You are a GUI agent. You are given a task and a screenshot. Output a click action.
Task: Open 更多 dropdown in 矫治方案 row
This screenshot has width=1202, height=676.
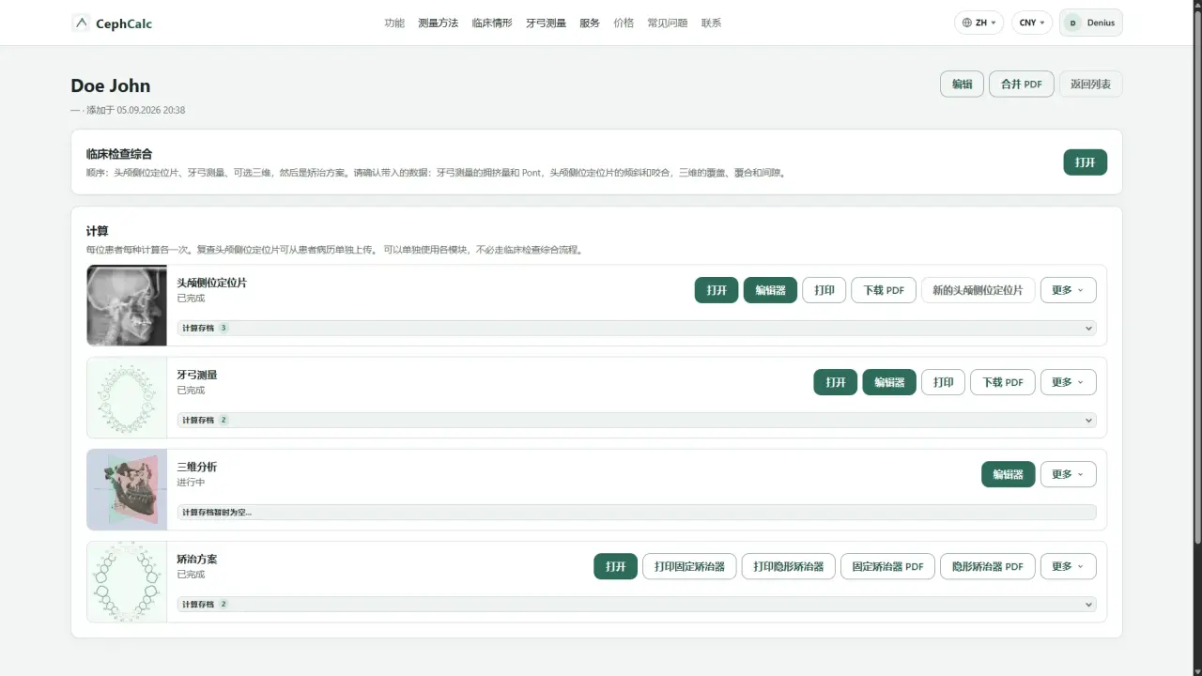pos(1068,566)
